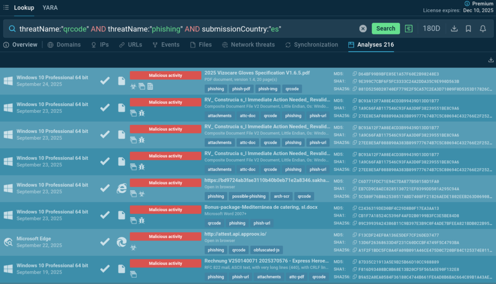Open the query builder icon next to Search
496x284 pixels.
pos(409,29)
